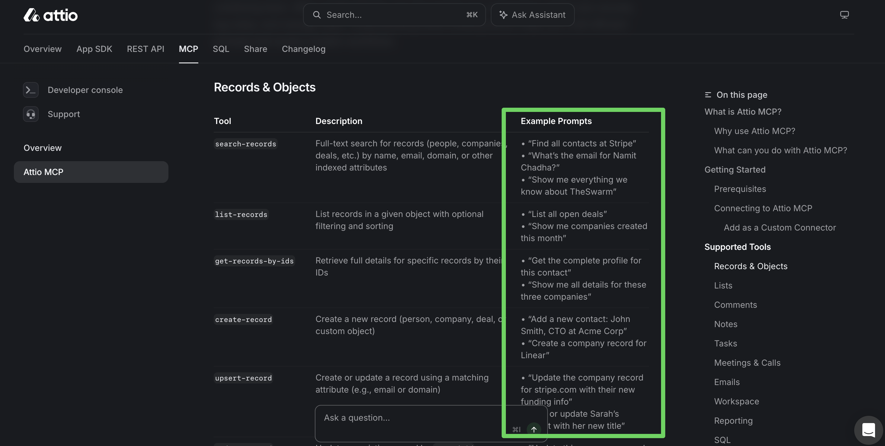The width and height of the screenshot is (885, 446).
Task: Click the On this page list icon
Action: 708,95
